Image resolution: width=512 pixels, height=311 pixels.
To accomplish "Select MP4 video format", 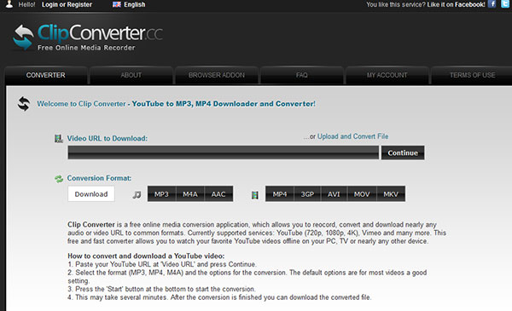I will click(x=280, y=194).
